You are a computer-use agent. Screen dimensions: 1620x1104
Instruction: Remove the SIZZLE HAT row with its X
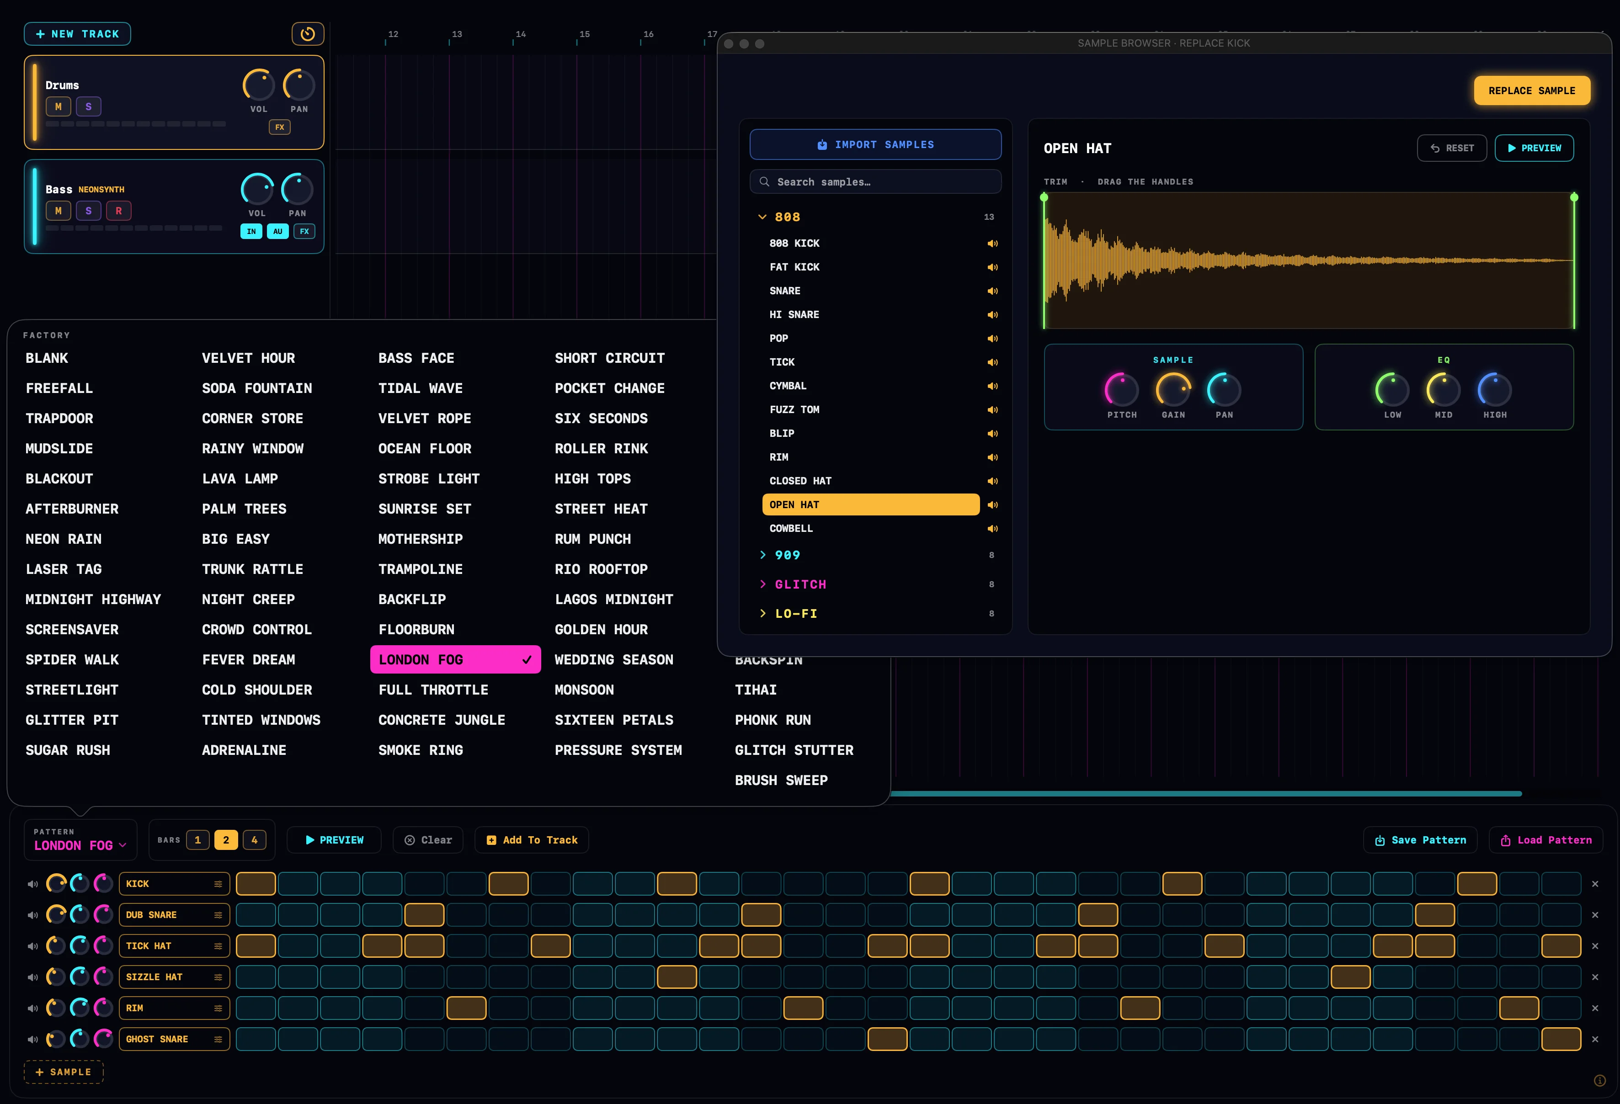1595,977
